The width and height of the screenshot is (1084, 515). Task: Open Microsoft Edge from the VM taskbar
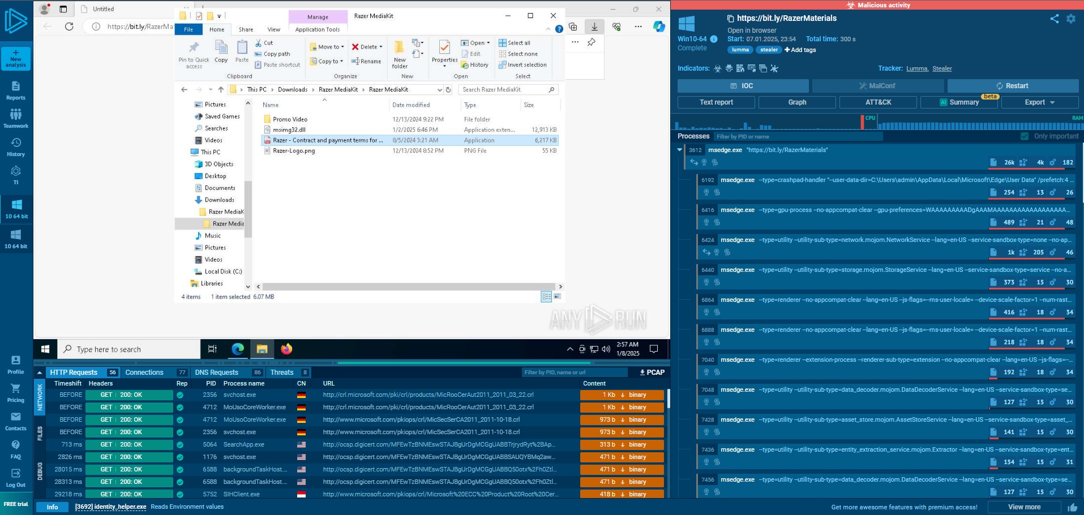point(237,349)
